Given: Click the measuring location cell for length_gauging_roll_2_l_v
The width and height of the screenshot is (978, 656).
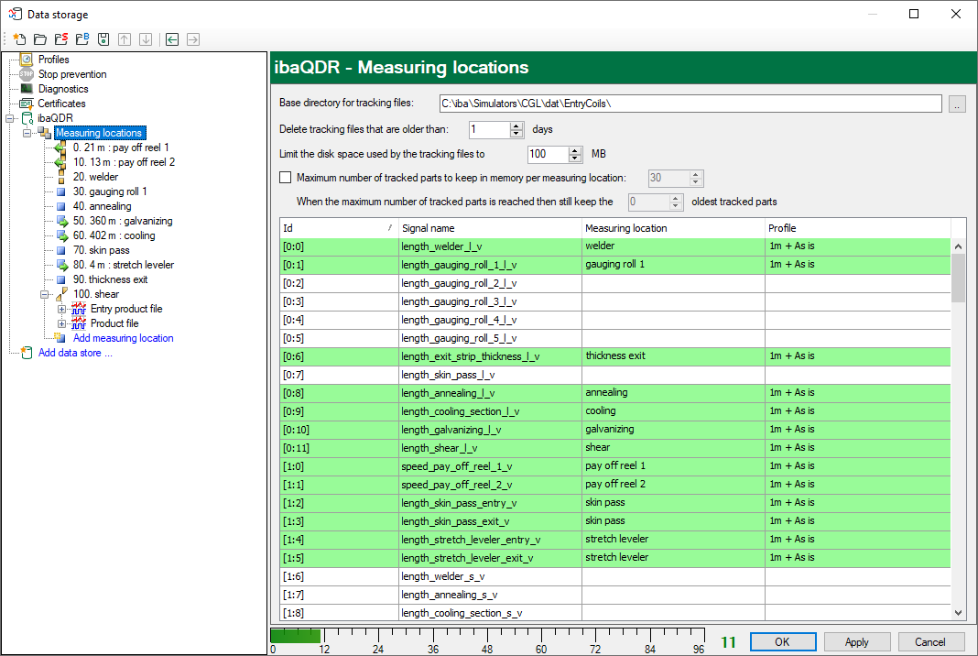Looking at the screenshot, I should point(673,283).
